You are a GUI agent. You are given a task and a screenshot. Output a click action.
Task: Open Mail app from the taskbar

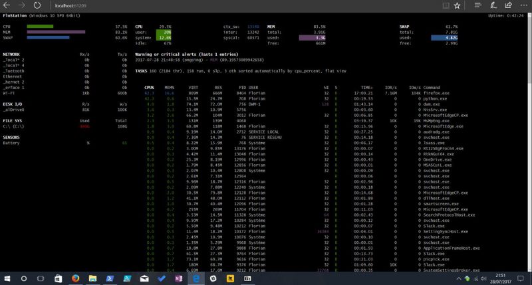coord(144,278)
